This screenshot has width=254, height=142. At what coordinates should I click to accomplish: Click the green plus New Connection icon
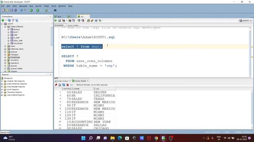(x=3, y=20)
